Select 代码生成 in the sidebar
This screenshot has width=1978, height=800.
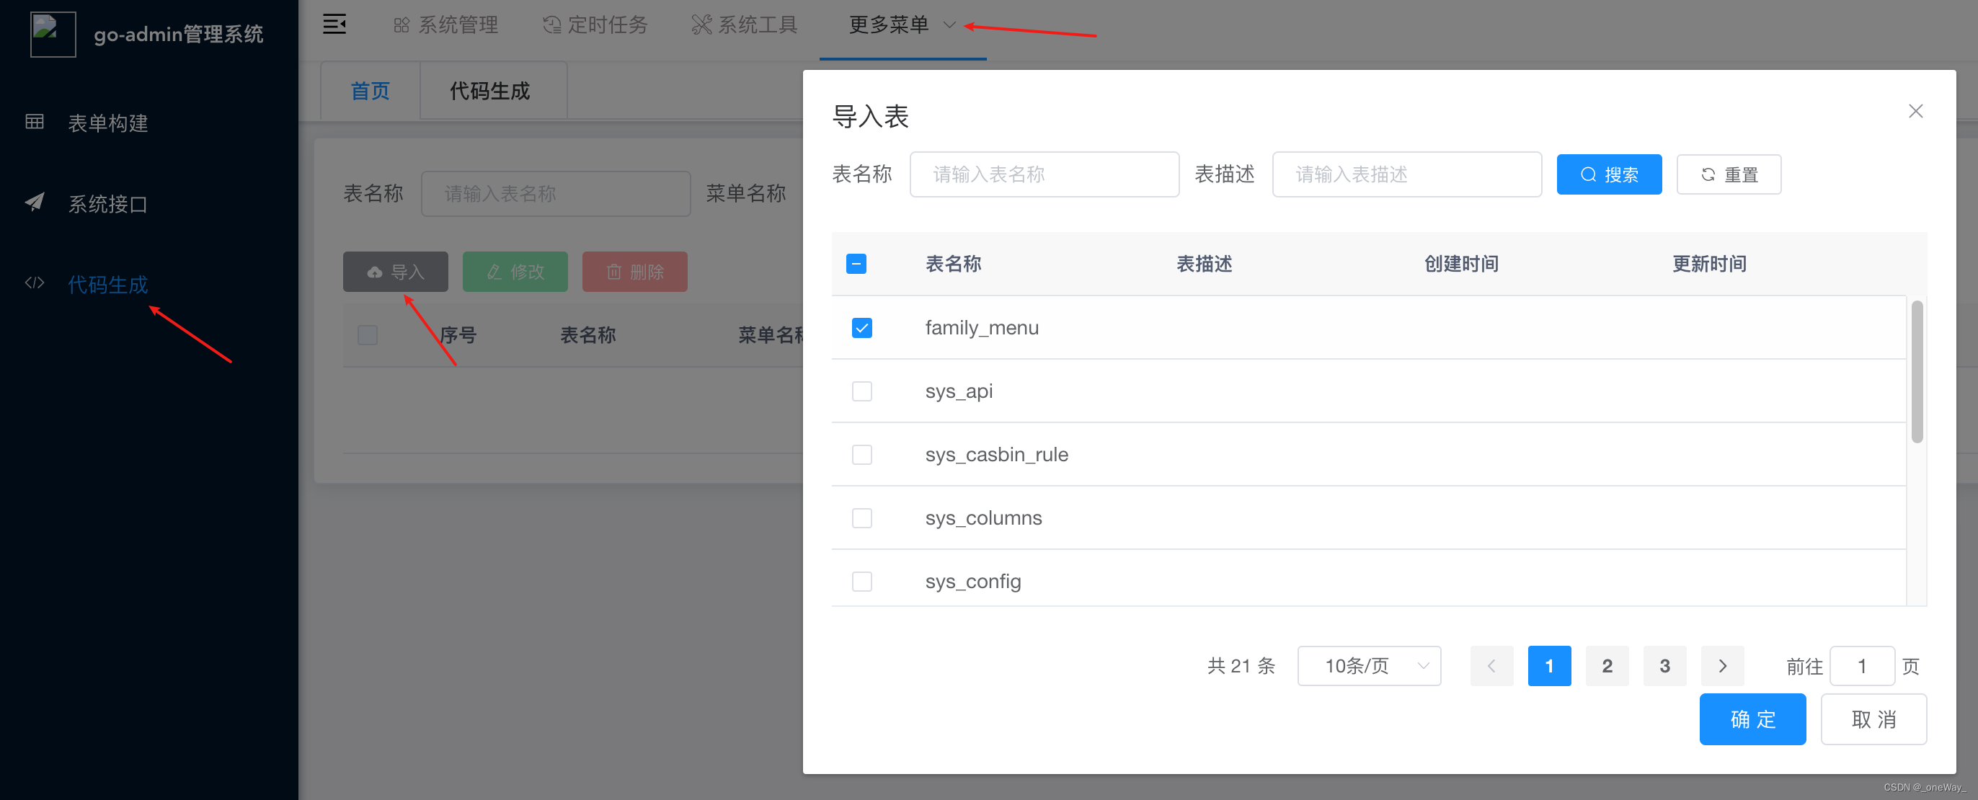coord(107,285)
